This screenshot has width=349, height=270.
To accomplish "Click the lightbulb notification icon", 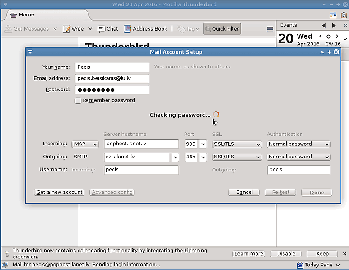I will tap(7, 254).
